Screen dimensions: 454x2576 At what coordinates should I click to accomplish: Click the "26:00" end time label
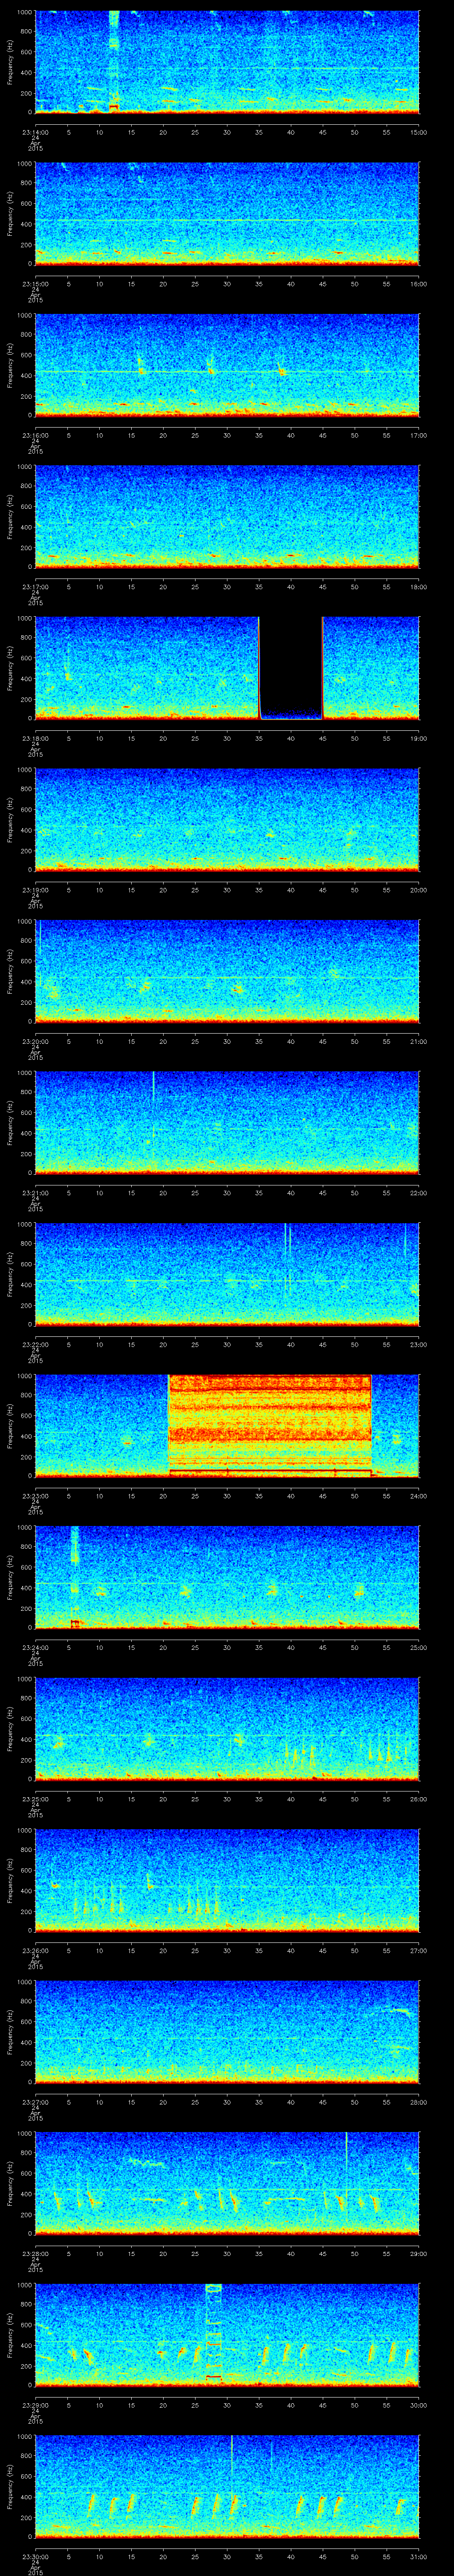pos(418,1799)
